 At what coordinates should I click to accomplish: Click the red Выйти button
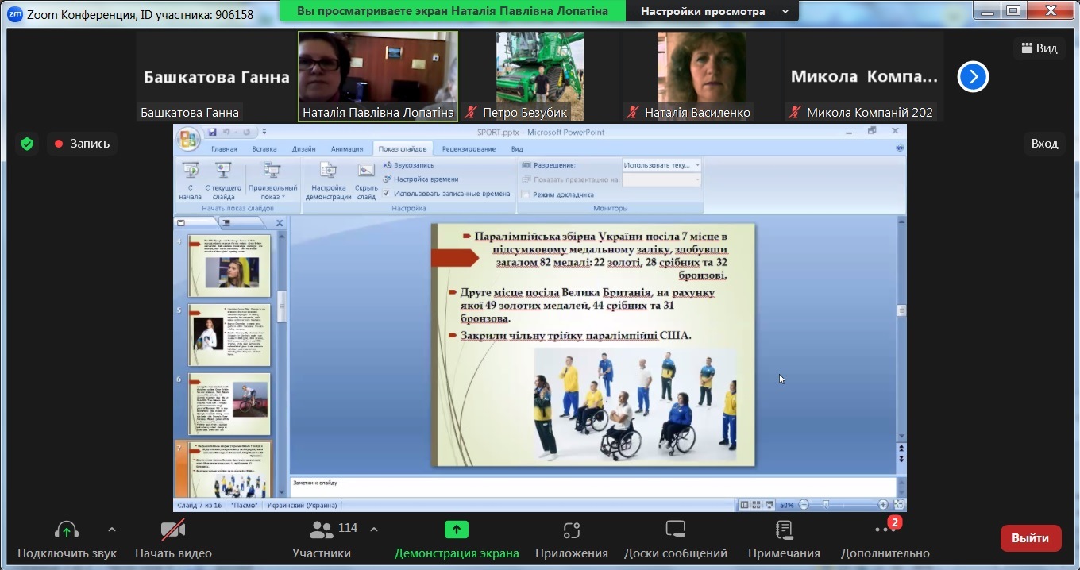point(1030,538)
